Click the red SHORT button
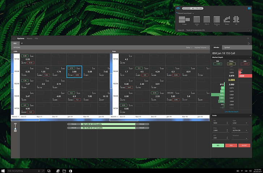 coord(244,145)
